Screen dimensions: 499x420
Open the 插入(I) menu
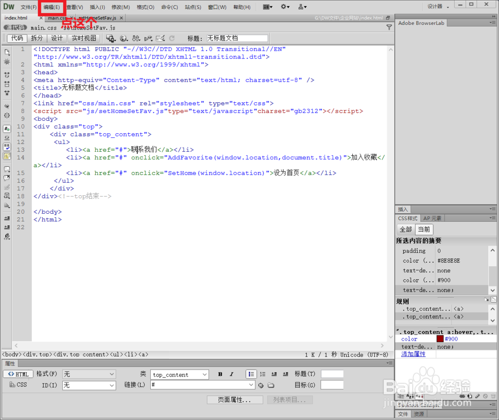click(x=97, y=7)
